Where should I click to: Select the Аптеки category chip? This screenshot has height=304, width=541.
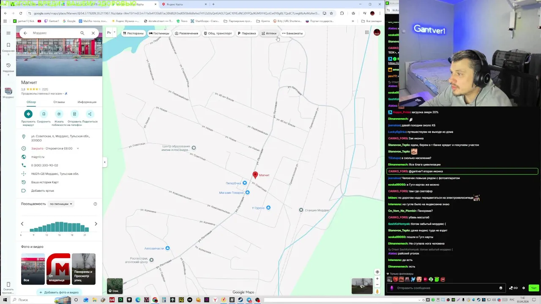(269, 33)
